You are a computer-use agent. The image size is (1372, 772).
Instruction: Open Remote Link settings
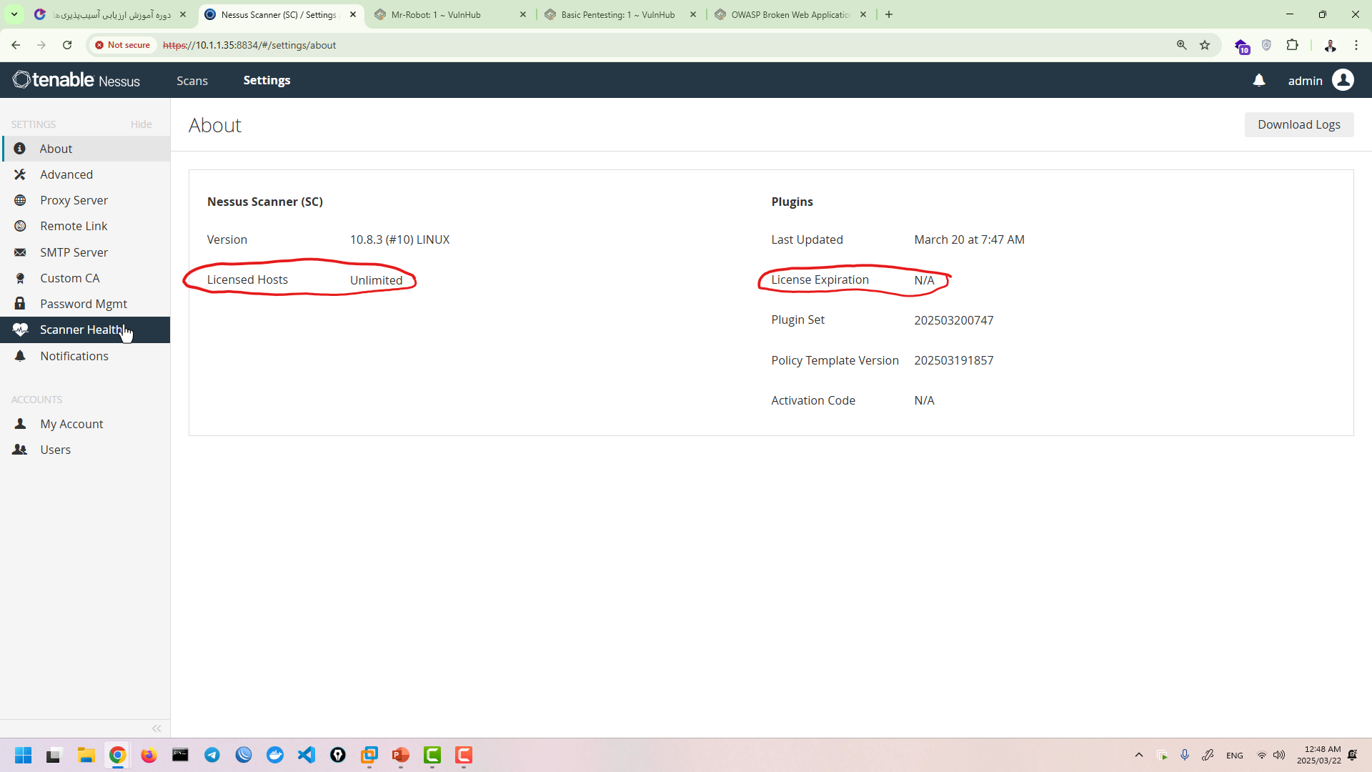(74, 226)
